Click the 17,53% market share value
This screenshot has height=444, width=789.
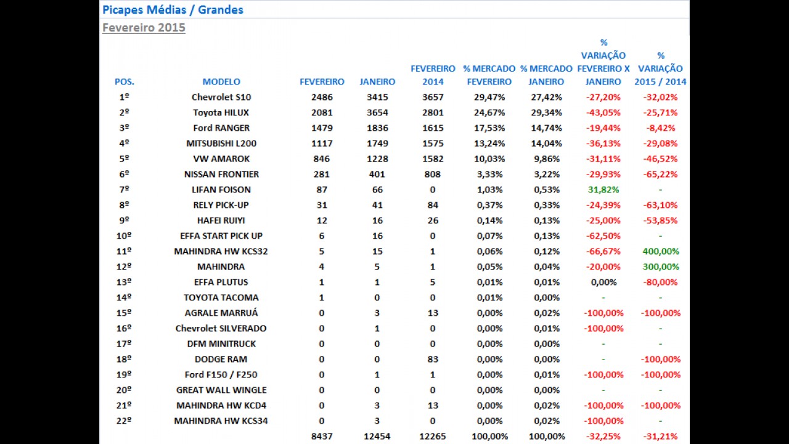pos(489,128)
